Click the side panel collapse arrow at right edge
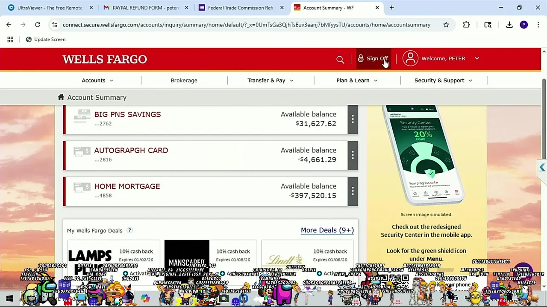Image resolution: width=547 pixels, height=307 pixels. [x=542, y=168]
